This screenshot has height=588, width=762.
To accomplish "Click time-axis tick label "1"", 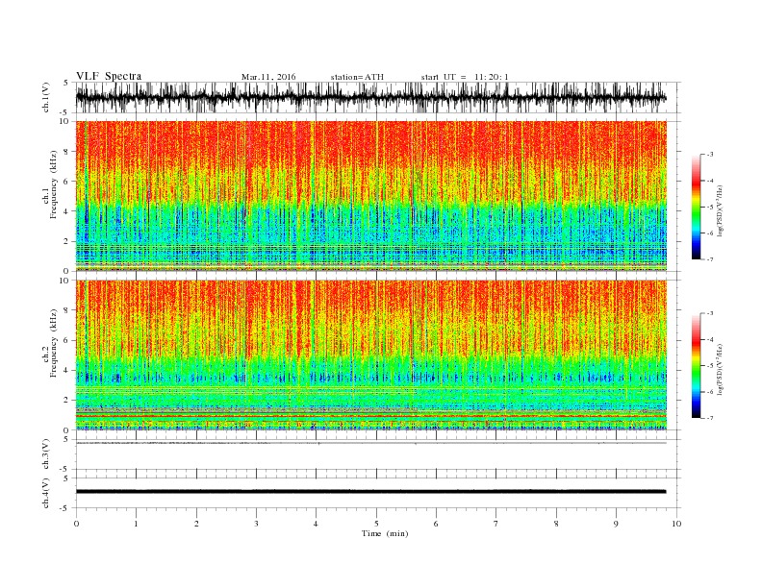I will point(136,524).
